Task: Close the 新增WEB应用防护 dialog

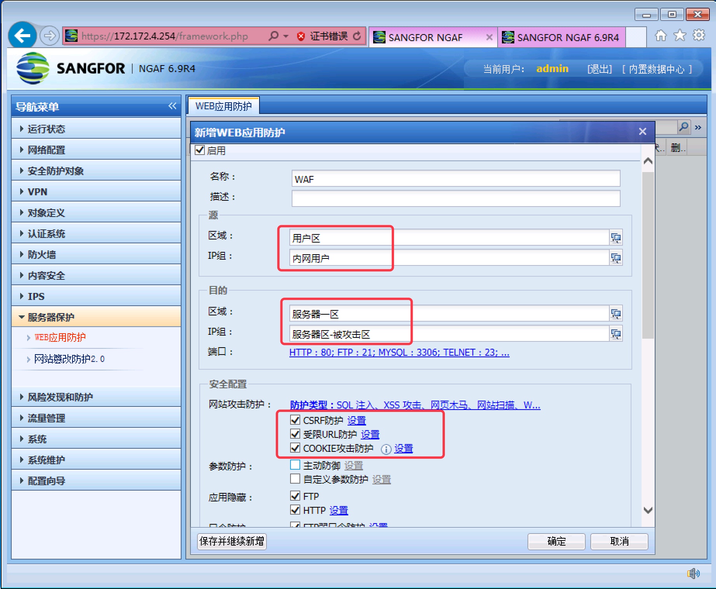Action: coord(643,132)
